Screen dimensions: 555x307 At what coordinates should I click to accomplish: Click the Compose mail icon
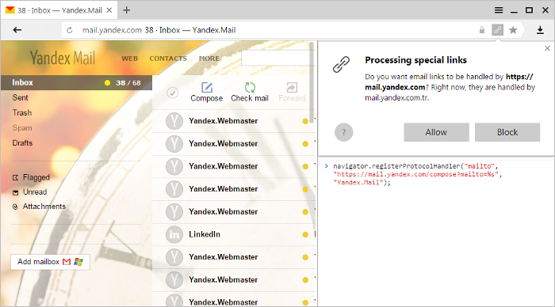pos(207,87)
